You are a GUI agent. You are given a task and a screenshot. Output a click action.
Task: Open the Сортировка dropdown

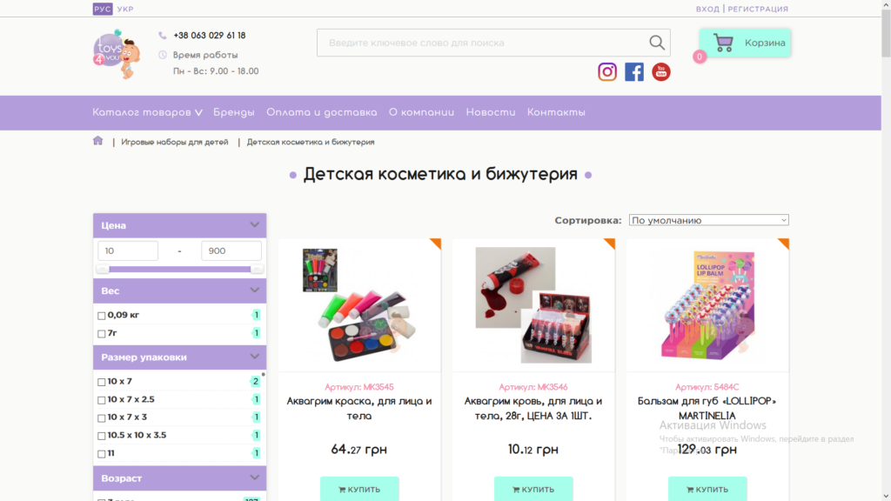[x=708, y=221]
